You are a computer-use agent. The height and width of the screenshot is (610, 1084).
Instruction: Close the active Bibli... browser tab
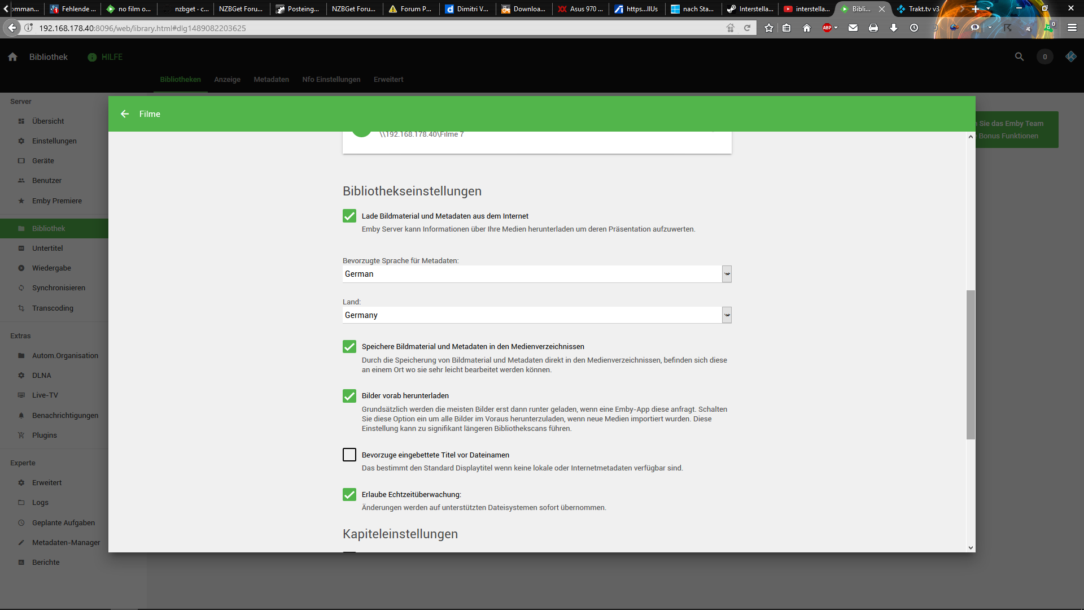click(x=882, y=9)
